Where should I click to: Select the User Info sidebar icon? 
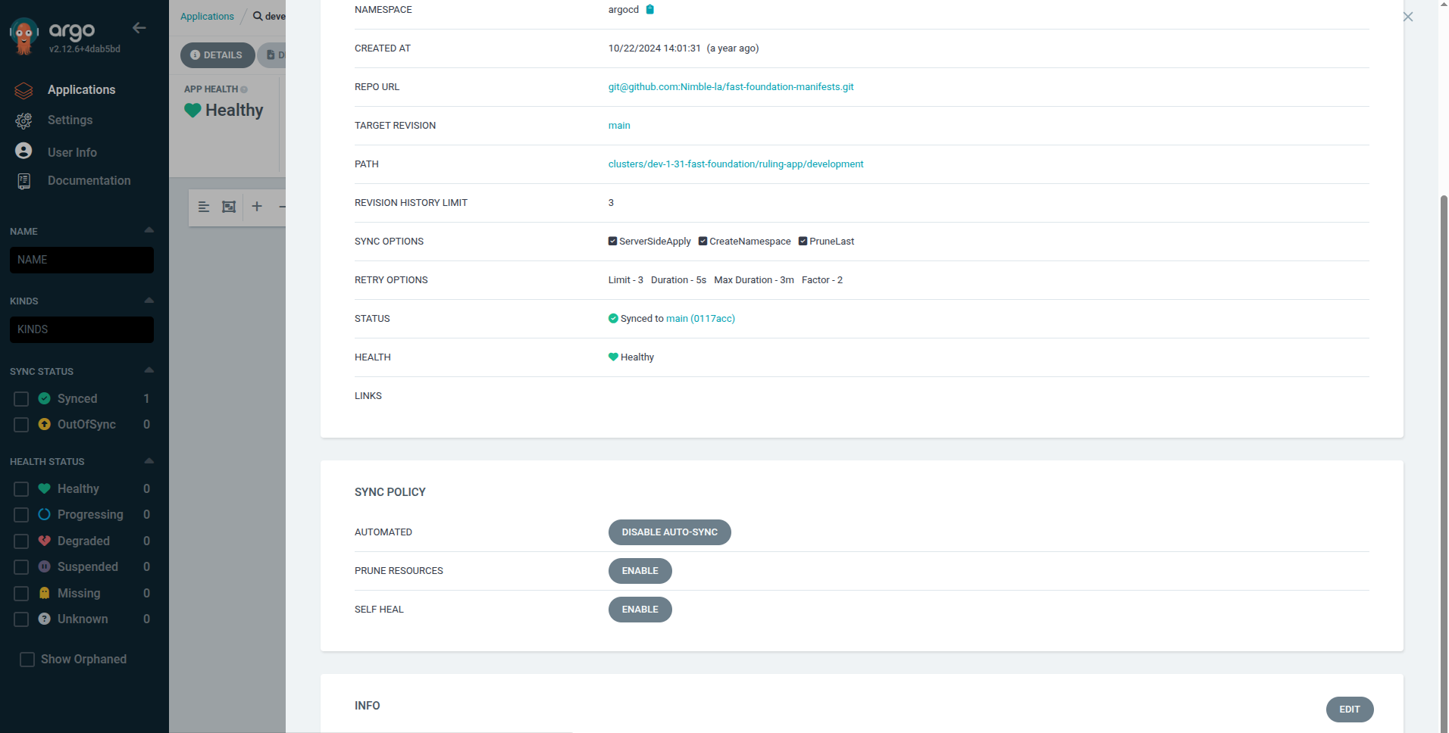pos(23,151)
